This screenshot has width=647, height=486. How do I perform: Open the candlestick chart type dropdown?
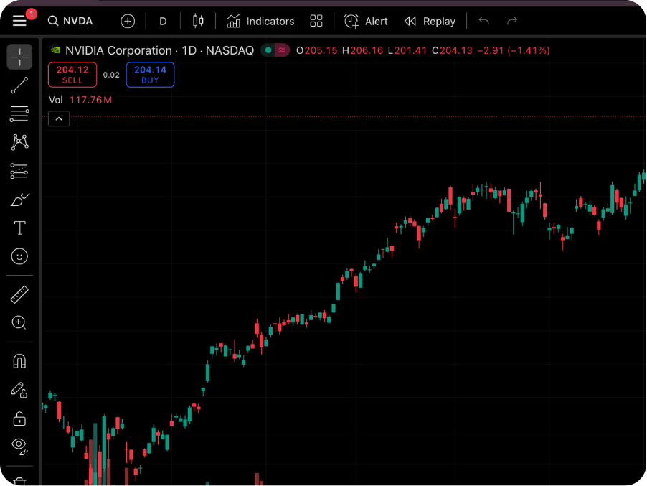(199, 22)
